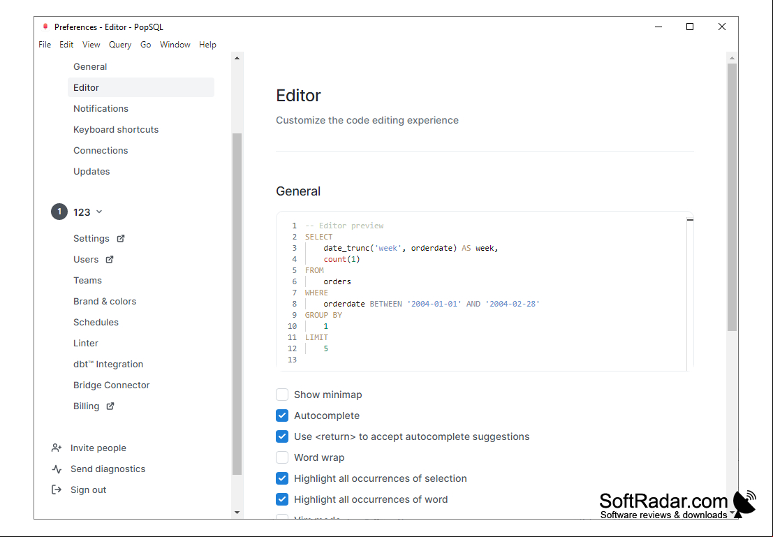The image size is (773, 537).
Task: Open the View menu
Action: pyautogui.click(x=91, y=45)
